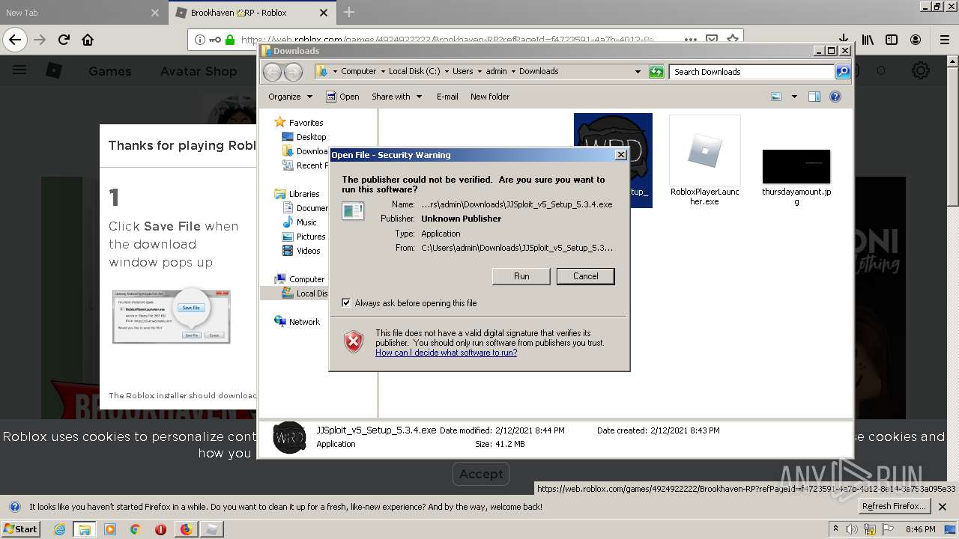Open Opera from the taskbar
This screenshot has width=959, height=539.
pos(160,529)
